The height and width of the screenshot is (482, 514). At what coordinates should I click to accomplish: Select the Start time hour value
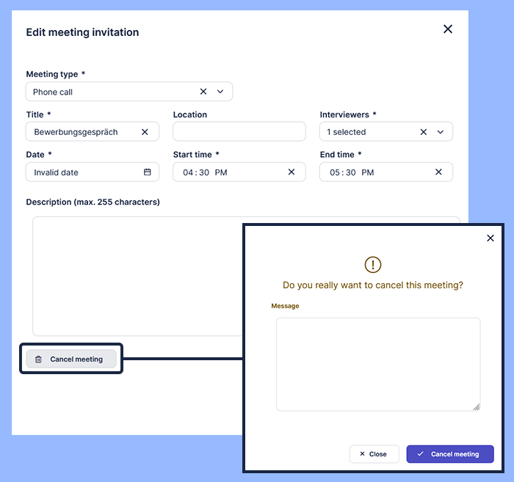pos(187,172)
